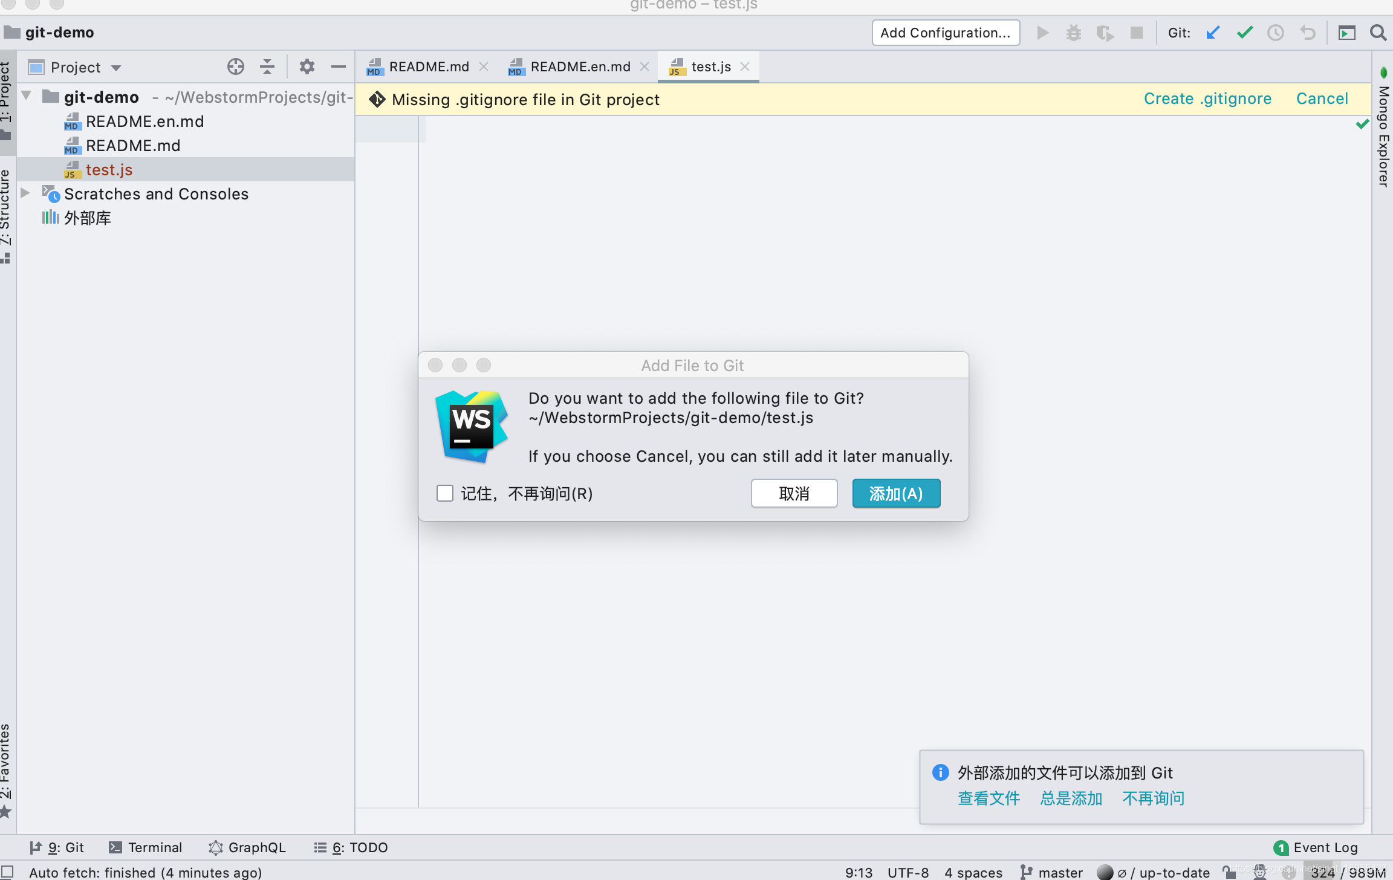Click the inspection green checkmark in editor
Viewport: 1393px width, 880px height.
click(1362, 125)
